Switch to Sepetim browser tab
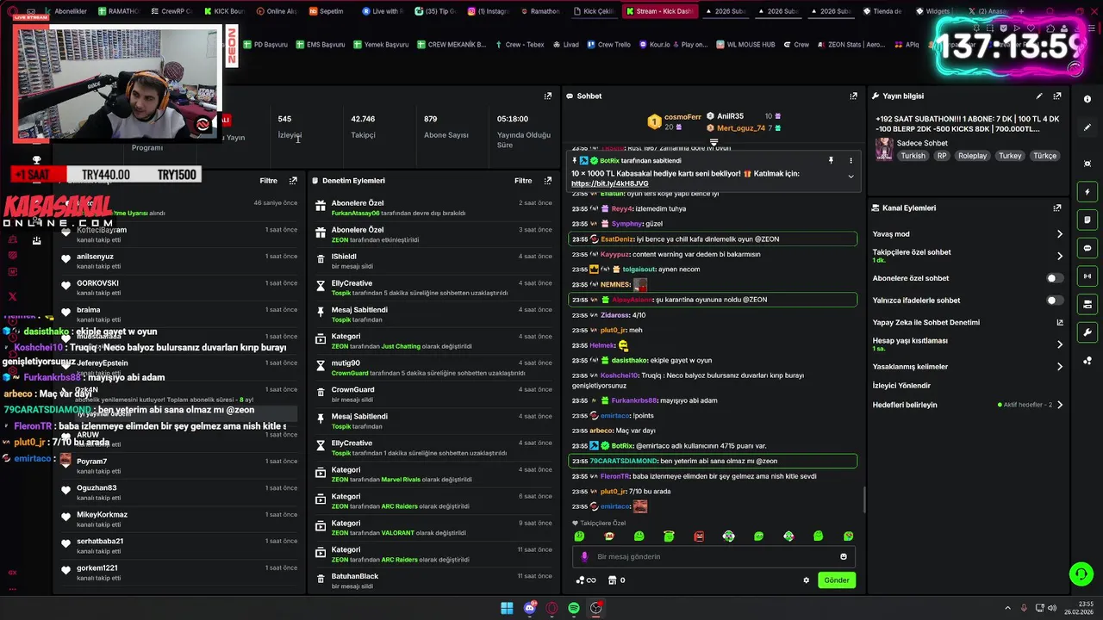The image size is (1103, 620). coord(326,11)
